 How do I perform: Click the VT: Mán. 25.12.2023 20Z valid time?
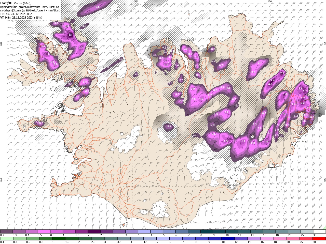click(16, 18)
